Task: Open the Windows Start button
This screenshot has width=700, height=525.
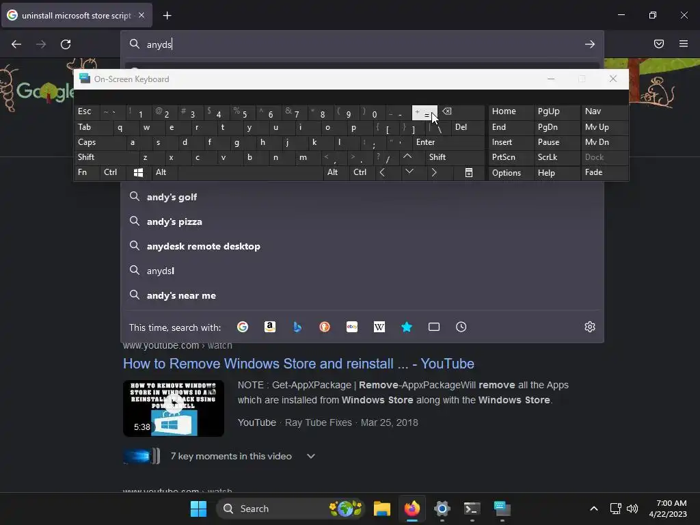Action: click(198, 509)
